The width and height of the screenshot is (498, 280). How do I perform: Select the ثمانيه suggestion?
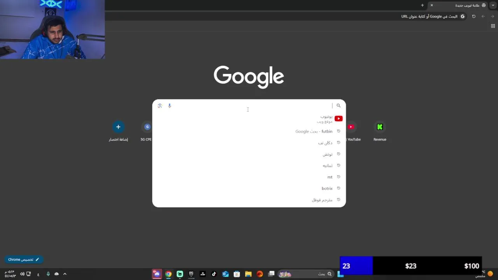click(x=249, y=166)
